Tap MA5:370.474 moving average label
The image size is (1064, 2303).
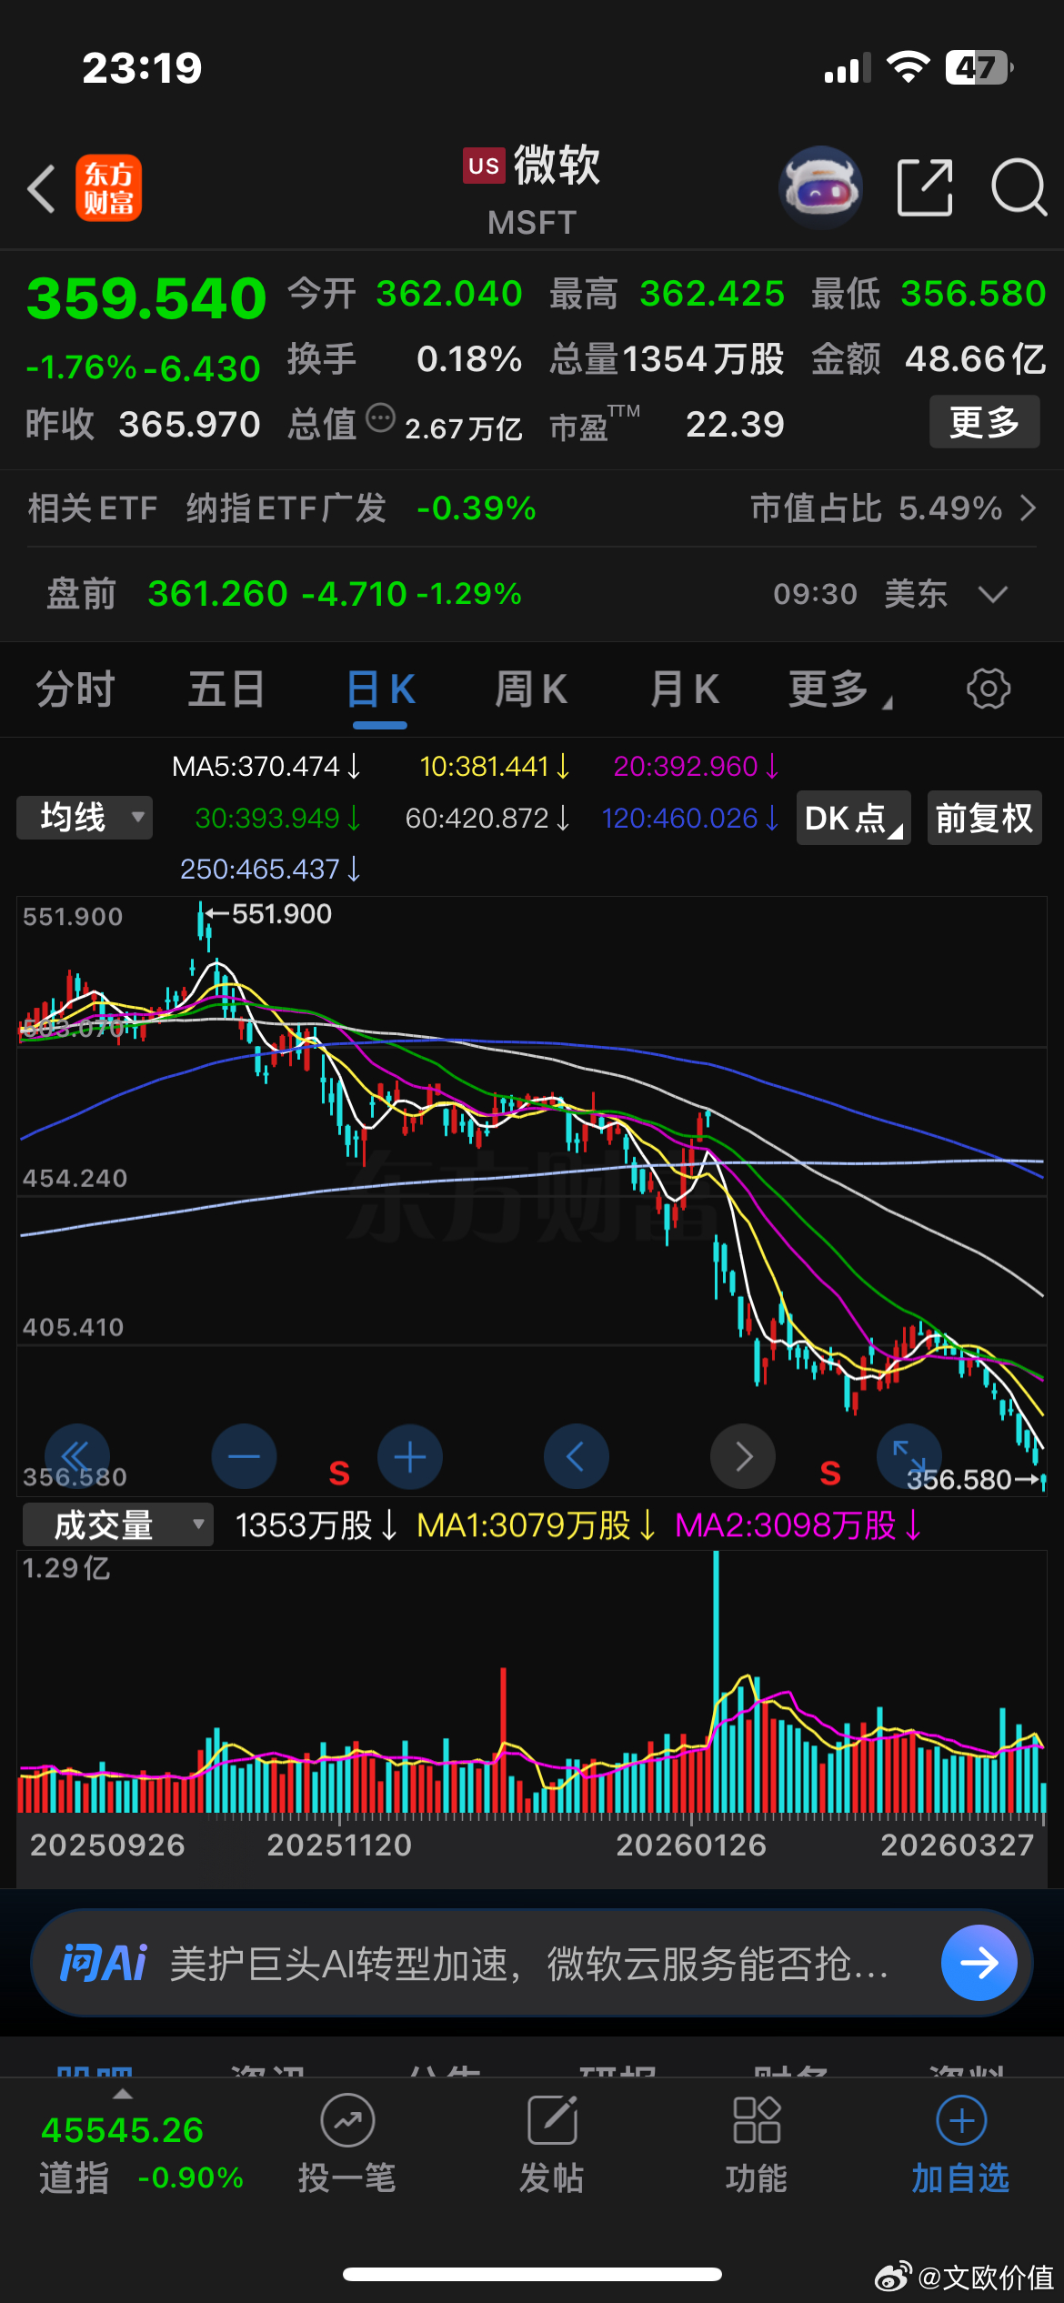[266, 766]
